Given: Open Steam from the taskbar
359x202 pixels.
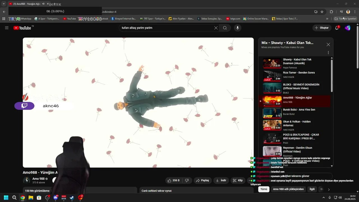Looking at the screenshot, I should 72,198.
